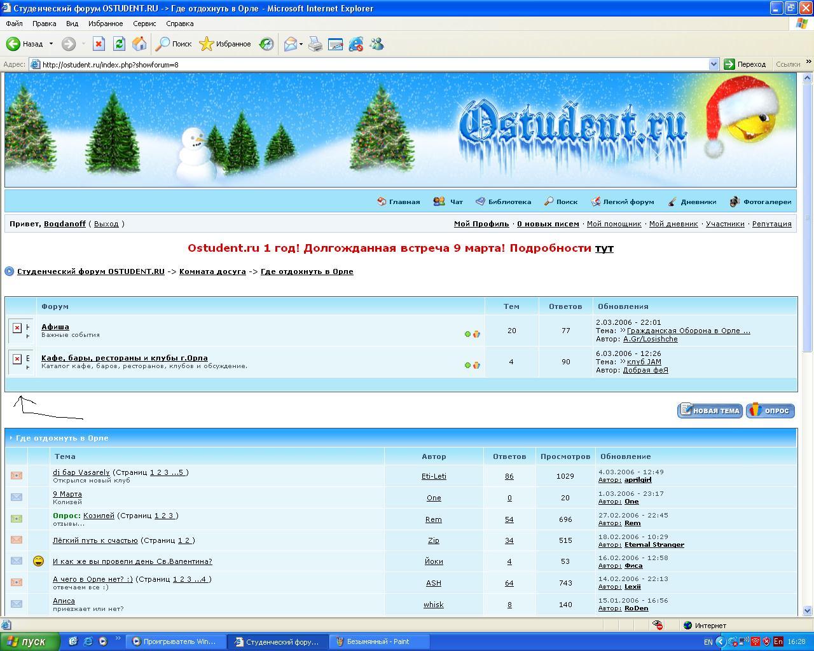Image resolution: width=814 pixels, height=651 pixels.
Task: Click the Messenger people toolbar icon
Action: click(x=376, y=44)
